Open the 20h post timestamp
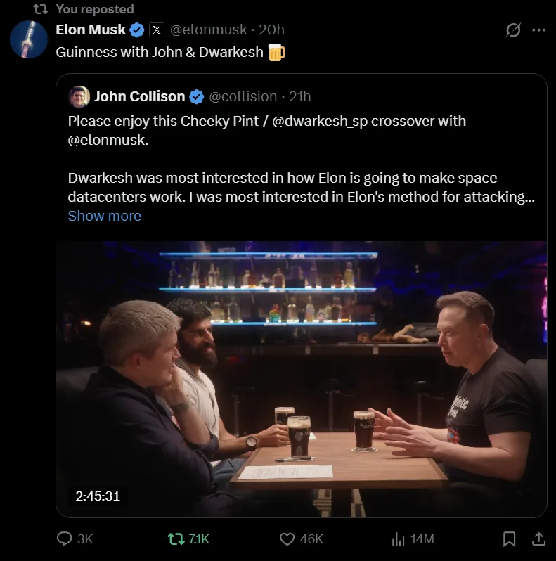This screenshot has height=561, width=556. tap(271, 30)
